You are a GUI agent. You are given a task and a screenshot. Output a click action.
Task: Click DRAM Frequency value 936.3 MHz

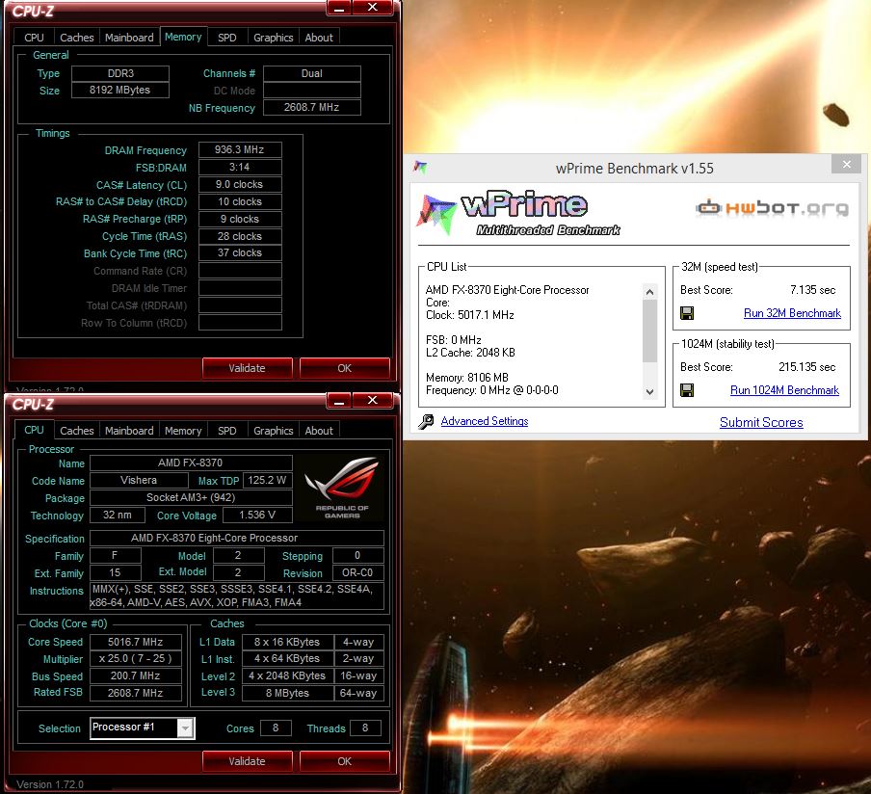point(240,150)
